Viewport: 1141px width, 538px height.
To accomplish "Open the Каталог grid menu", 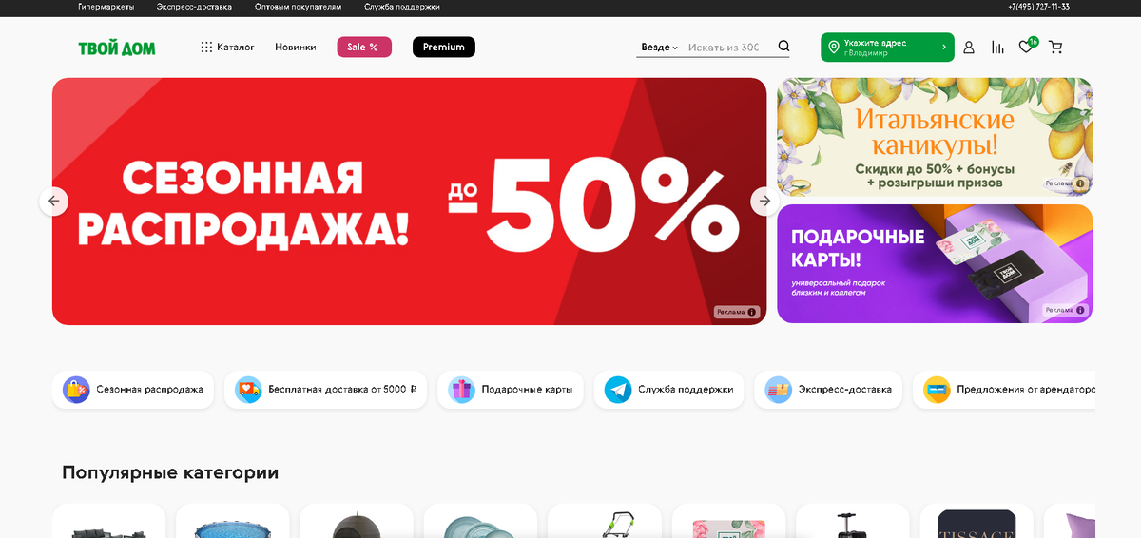I will pyautogui.click(x=227, y=47).
